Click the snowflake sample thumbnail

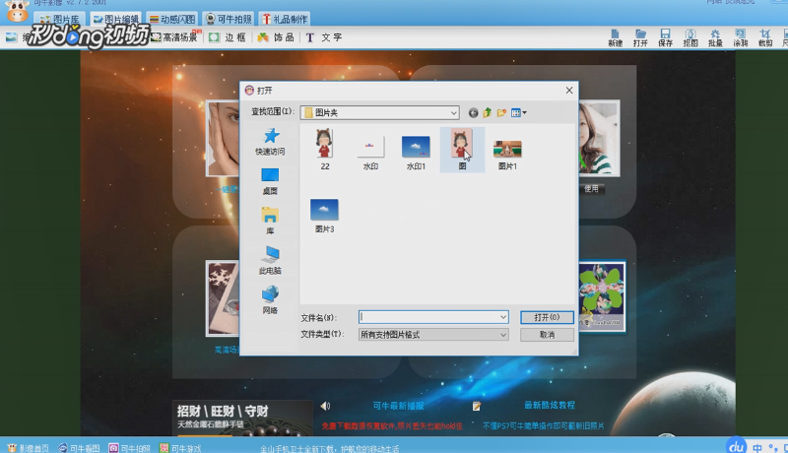pos(223,298)
